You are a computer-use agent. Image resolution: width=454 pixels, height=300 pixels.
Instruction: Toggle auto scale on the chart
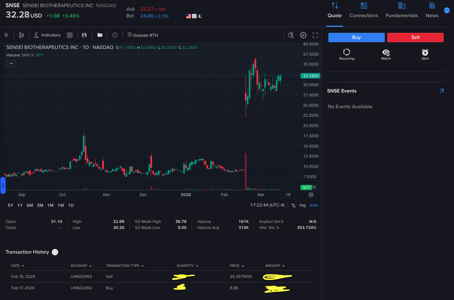click(x=314, y=205)
